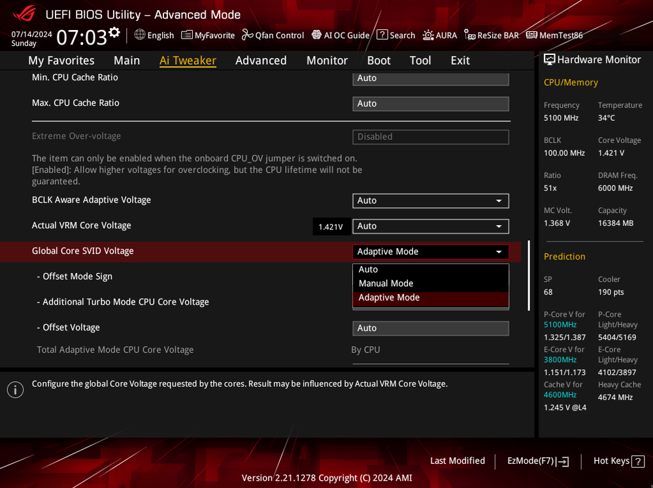Choose Auto in SVID Voltage list
653x488 pixels.
coord(431,269)
